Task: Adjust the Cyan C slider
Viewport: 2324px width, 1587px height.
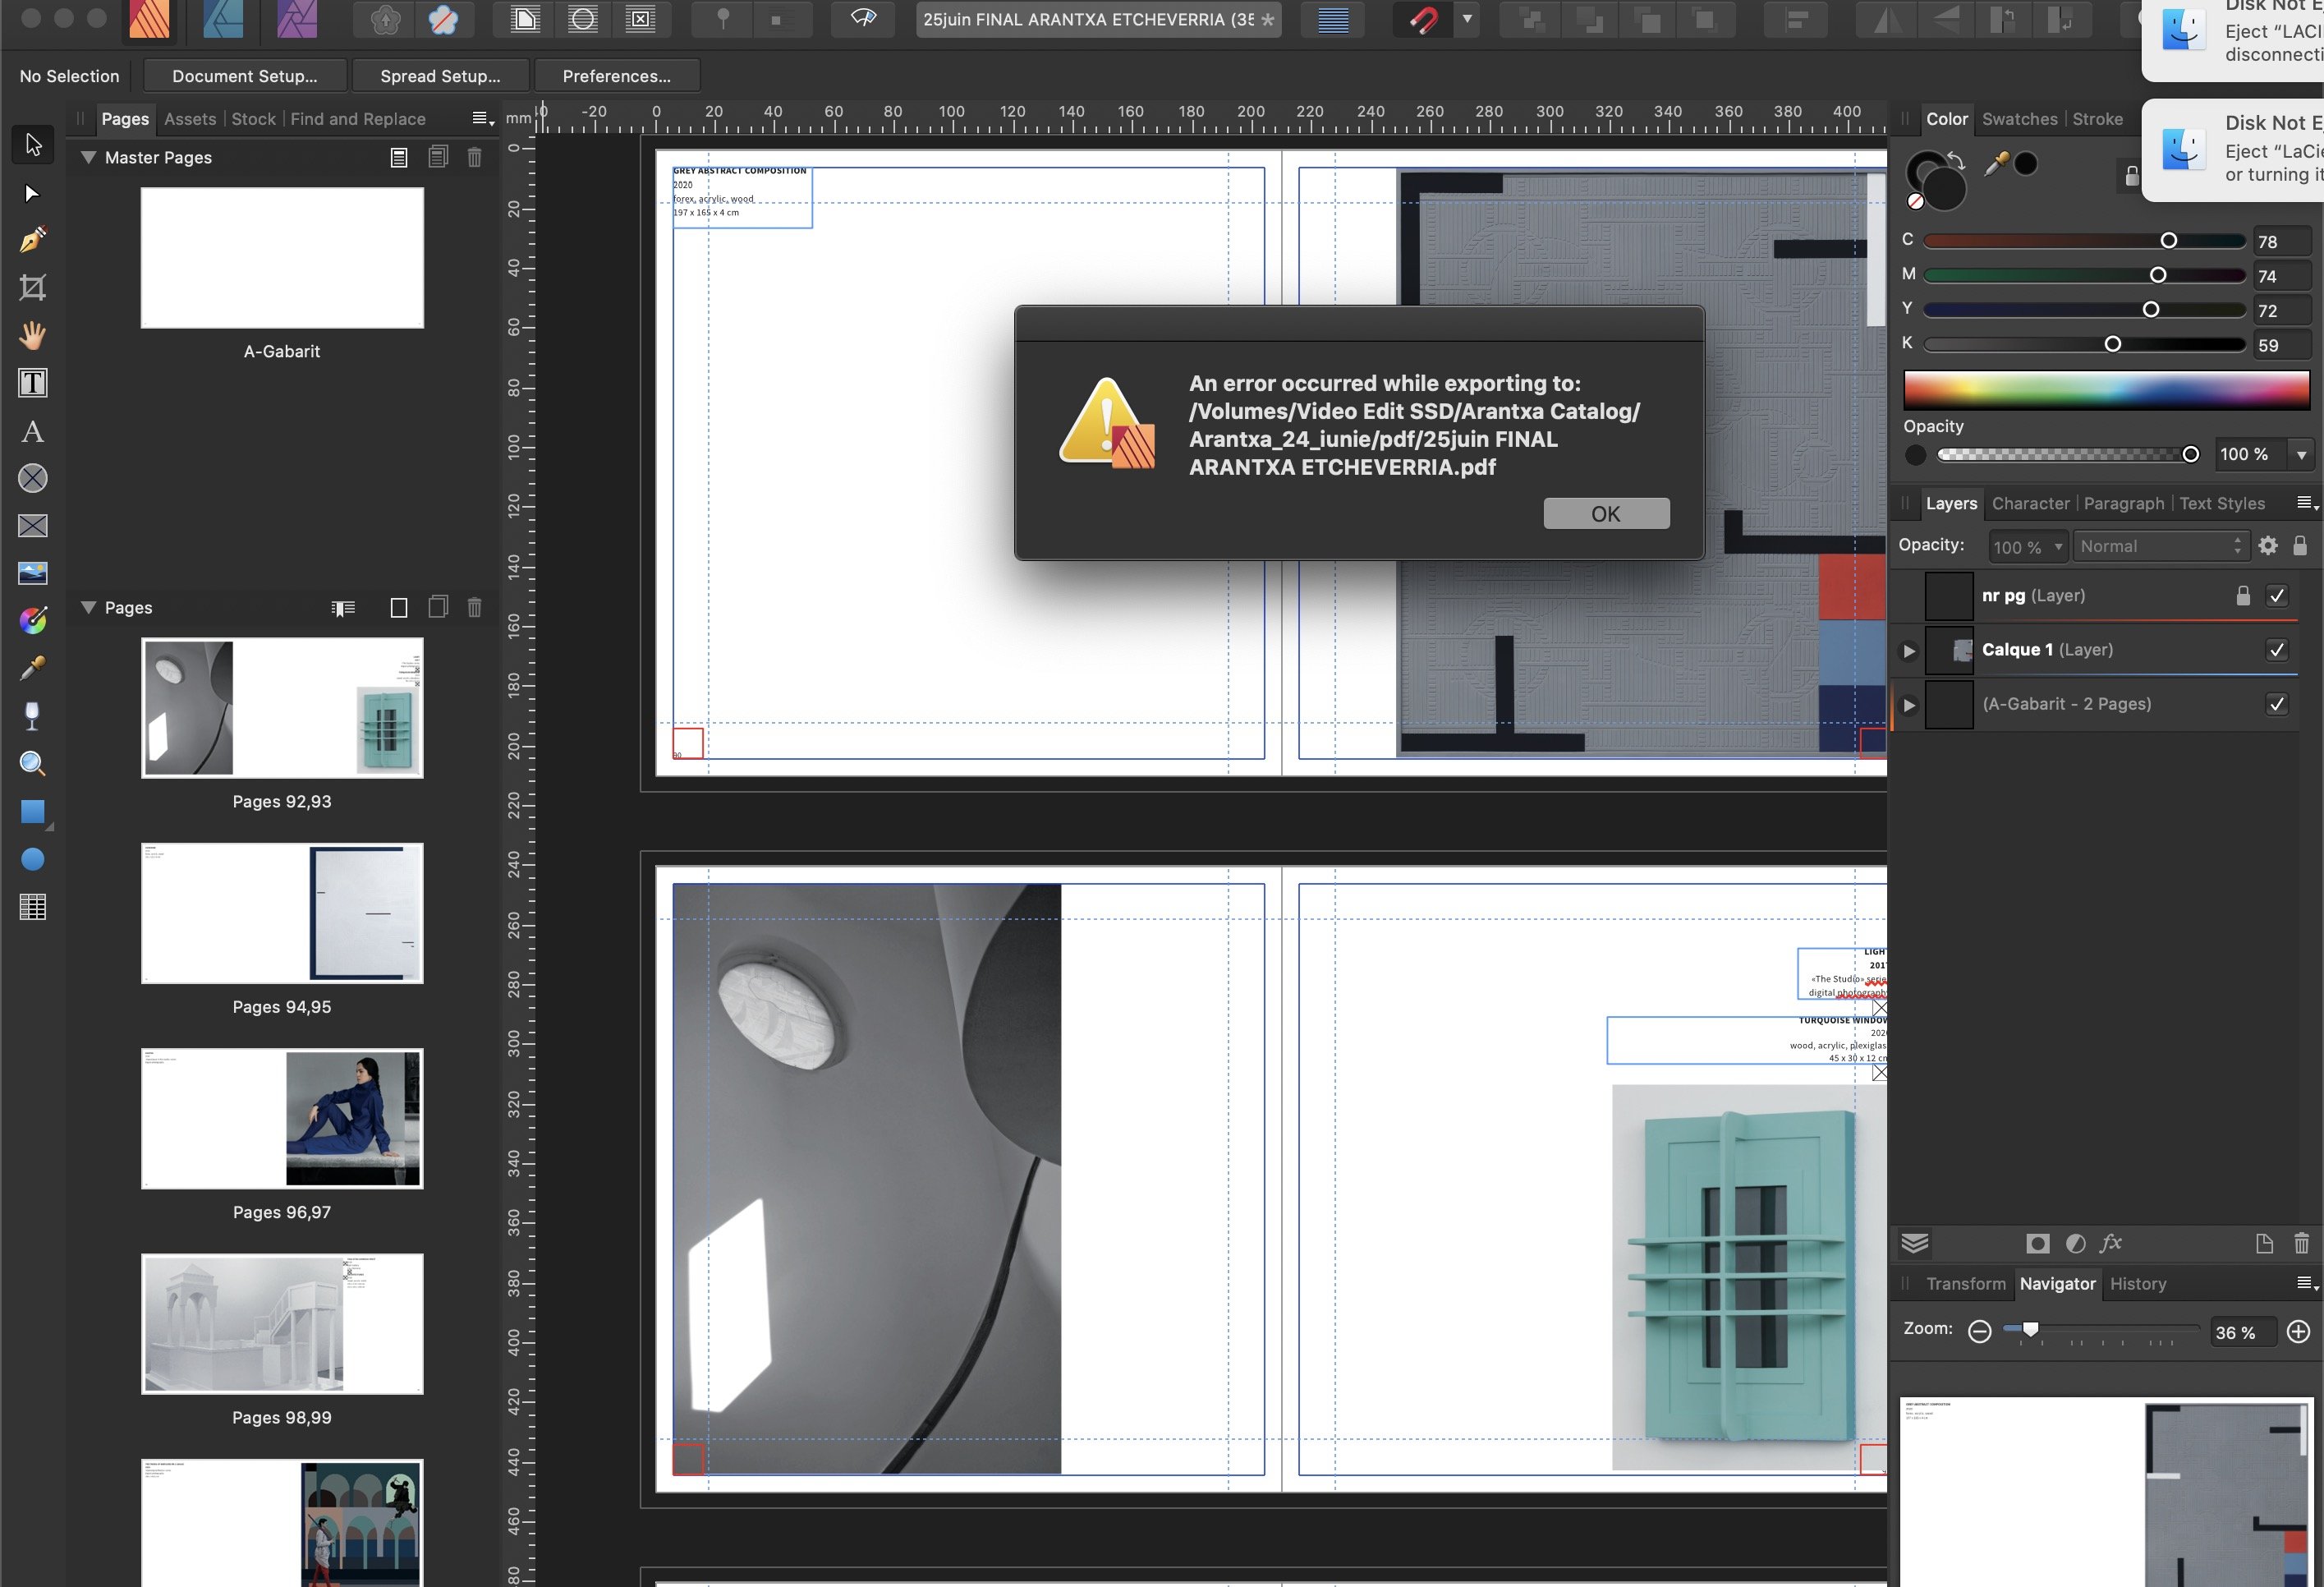Action: pyautogui.click(x=2084, y=241)
